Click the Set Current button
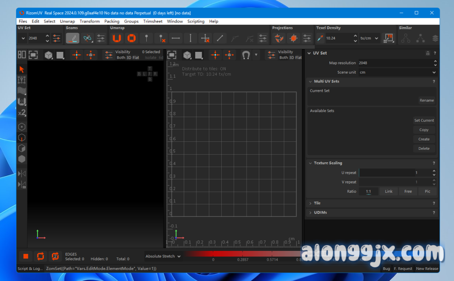454x281 pixels. coord(424,121)
